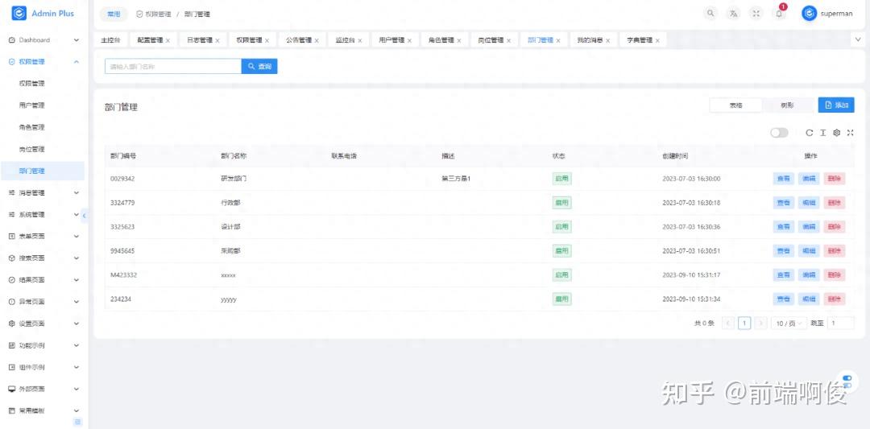
Task: Switch to the 主控台 tab
Action: 110,40
